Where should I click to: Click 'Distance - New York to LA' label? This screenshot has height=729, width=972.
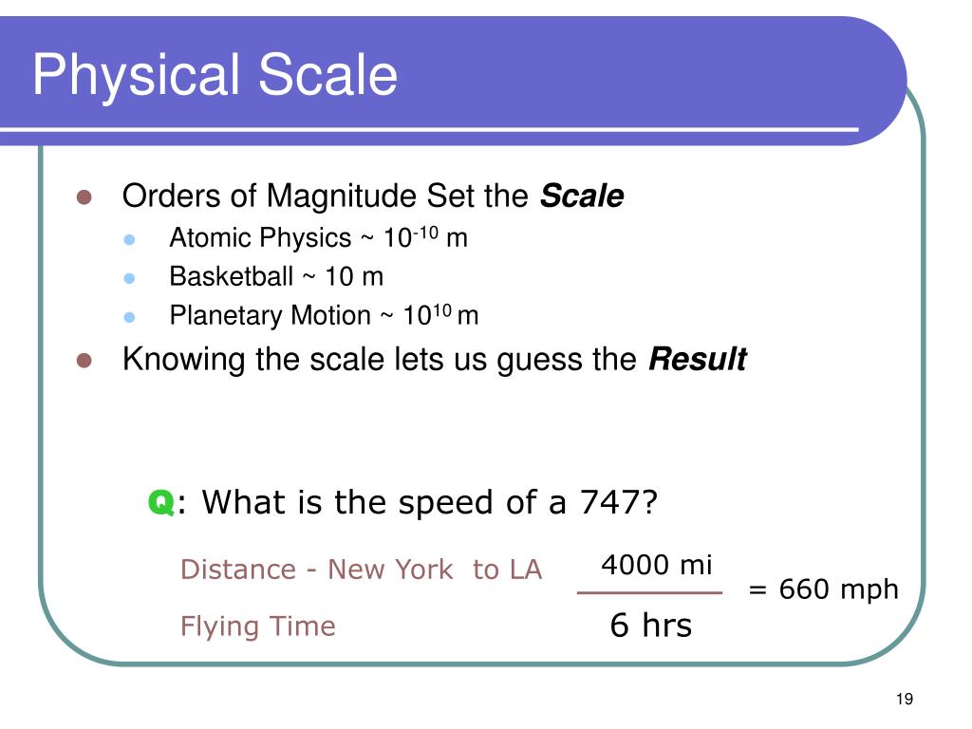[x=362, y=570]
